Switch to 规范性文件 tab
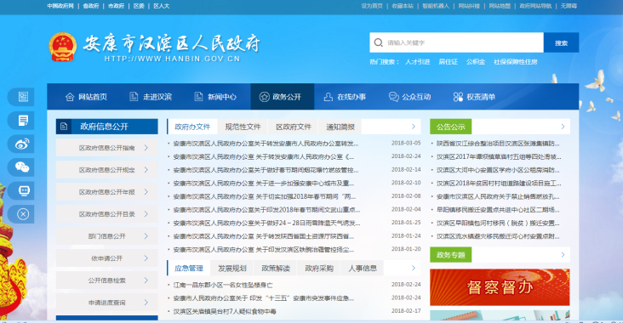 point(243,127)
